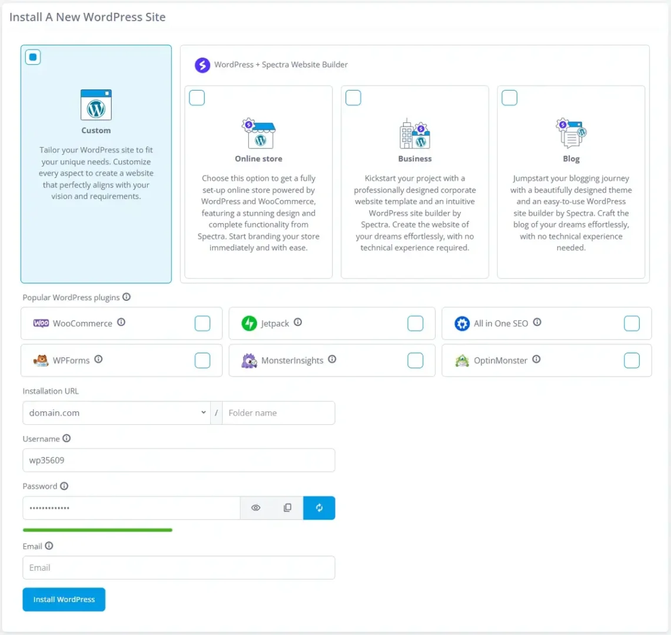Open the domain.com dropdown
Screen dimensions: 671x635
tap(203, 413)
